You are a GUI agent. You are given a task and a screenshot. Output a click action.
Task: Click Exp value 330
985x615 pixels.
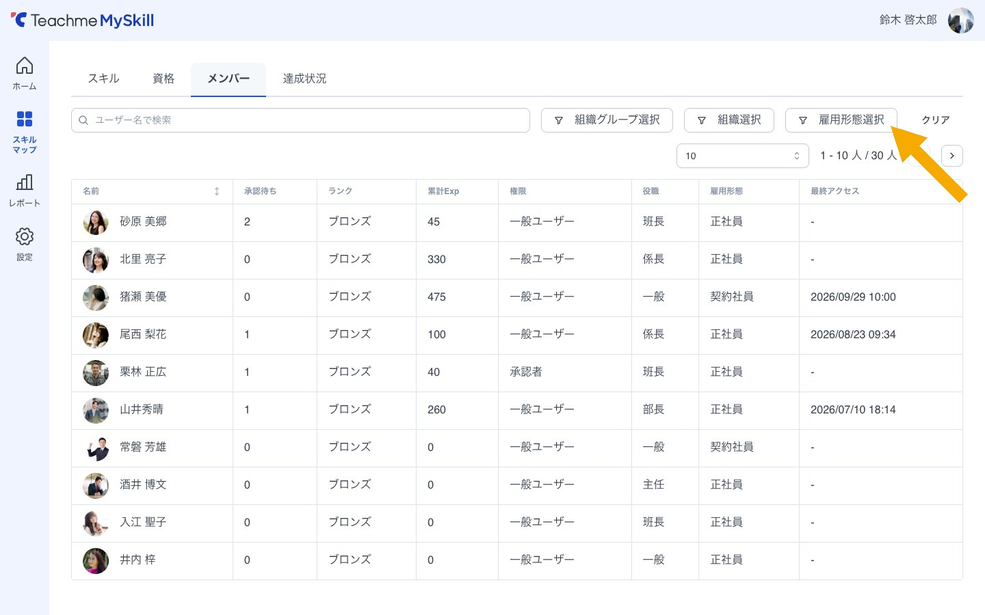tap(436, 260)
